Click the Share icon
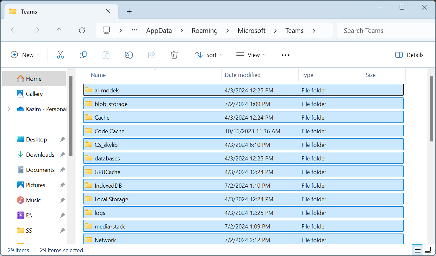The width and height of the screenshot is (436, 256). (x=152, y=55)
